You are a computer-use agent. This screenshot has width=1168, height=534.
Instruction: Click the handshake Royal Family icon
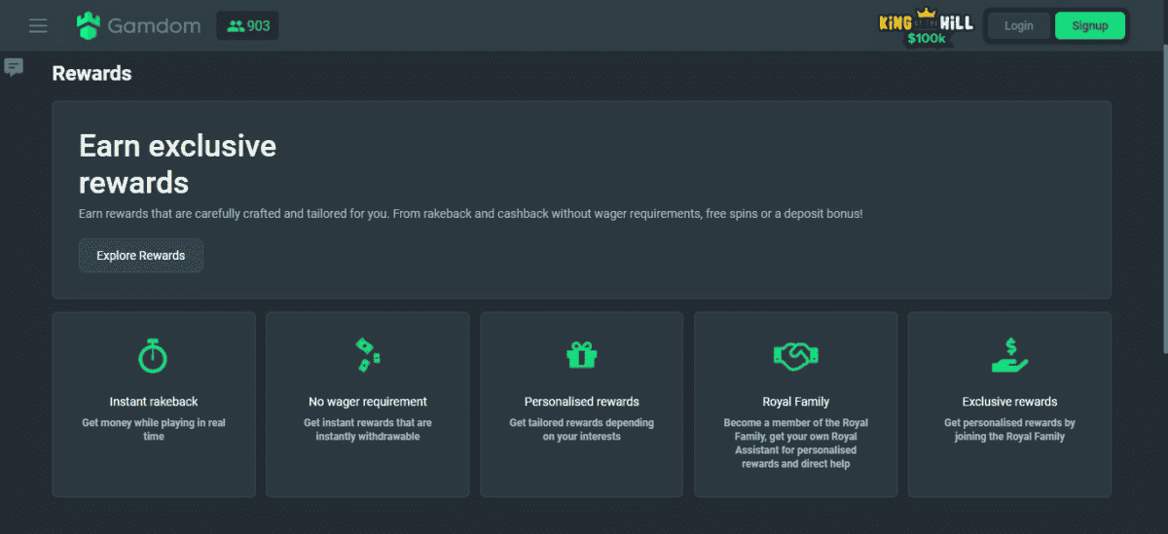pos(795,355)
